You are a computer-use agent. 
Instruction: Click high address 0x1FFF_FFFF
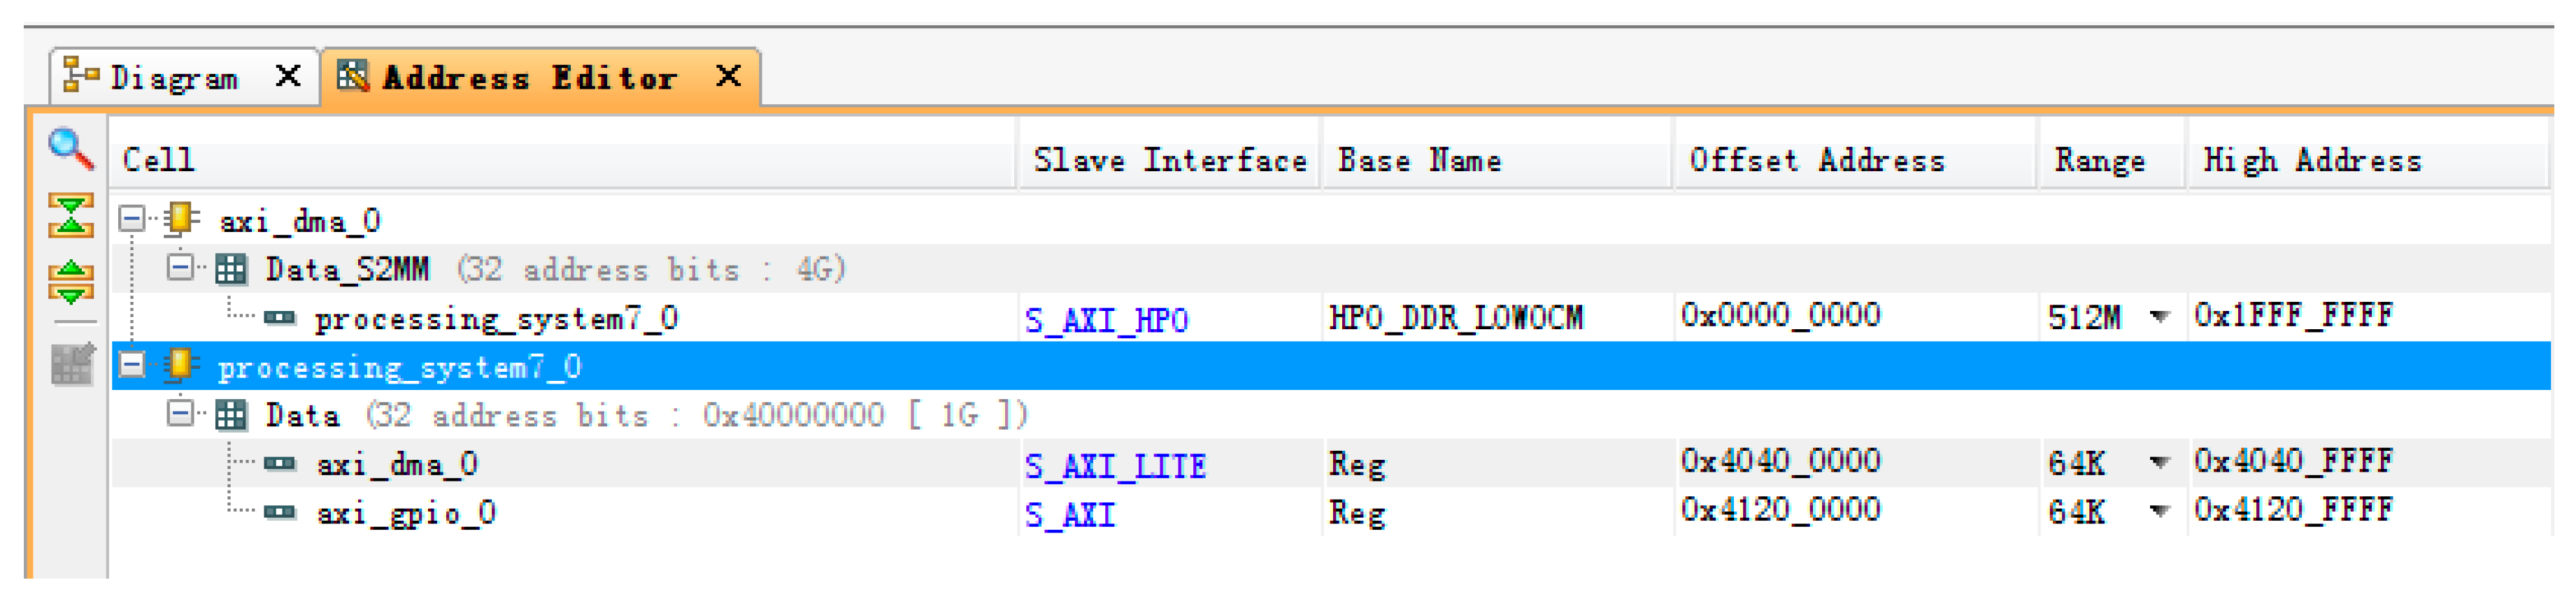tap(2294, 317)
